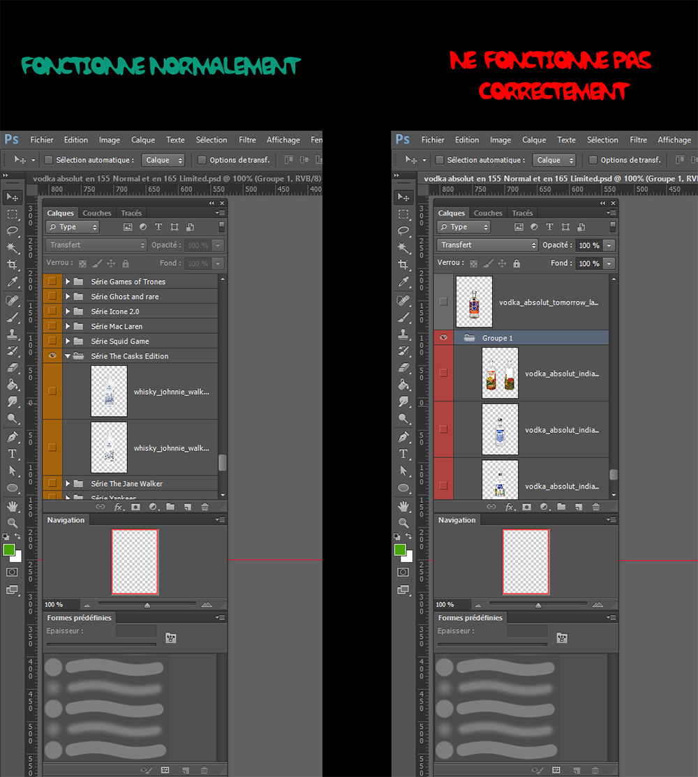Select the Healing Brush tool in right window
Viewport: 698px width, 777px height.
pos(403,300)
